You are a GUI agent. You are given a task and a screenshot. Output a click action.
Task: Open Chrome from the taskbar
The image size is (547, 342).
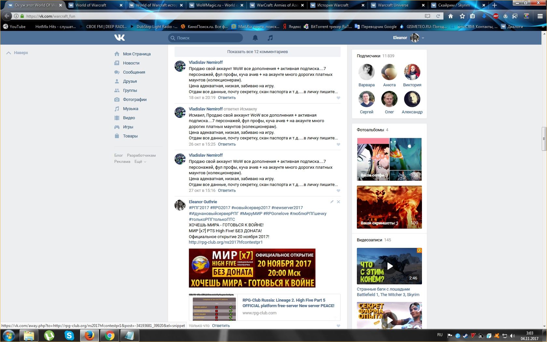coord(110,335)
